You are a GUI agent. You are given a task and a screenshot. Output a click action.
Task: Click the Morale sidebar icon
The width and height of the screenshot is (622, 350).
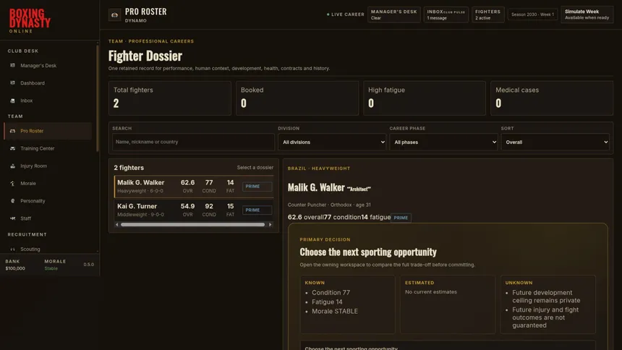point(13,184)
